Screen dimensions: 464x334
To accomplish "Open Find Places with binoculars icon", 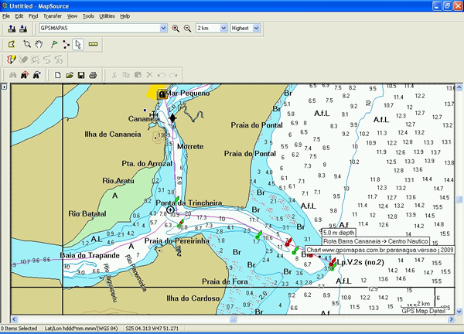I will tap(12, 75).
